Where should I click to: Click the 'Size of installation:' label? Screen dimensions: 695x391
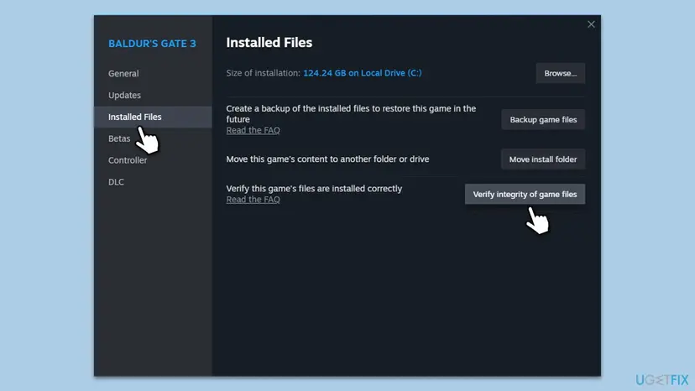(264, 73)
